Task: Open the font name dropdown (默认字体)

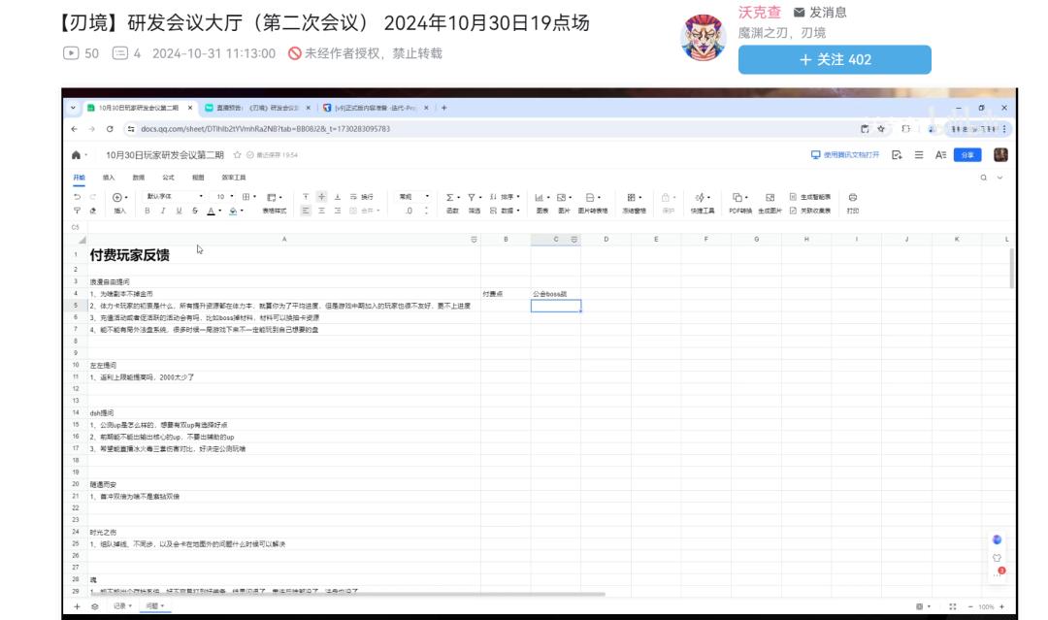Action: pos(174,197)
